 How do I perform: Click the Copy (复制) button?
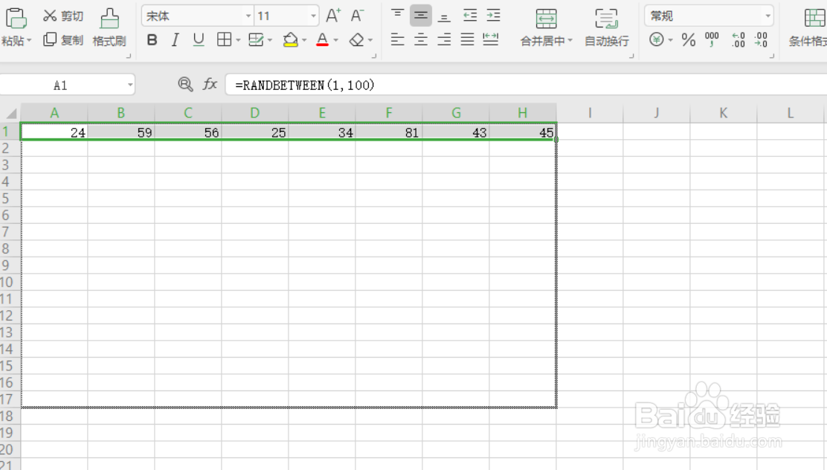63,40
